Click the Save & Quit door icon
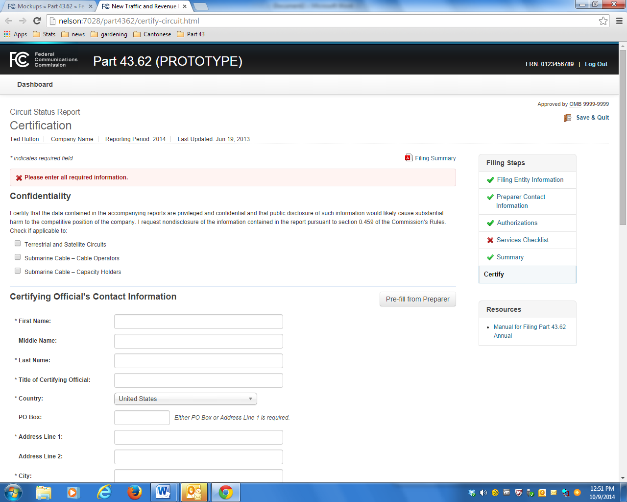 [567, 118]
